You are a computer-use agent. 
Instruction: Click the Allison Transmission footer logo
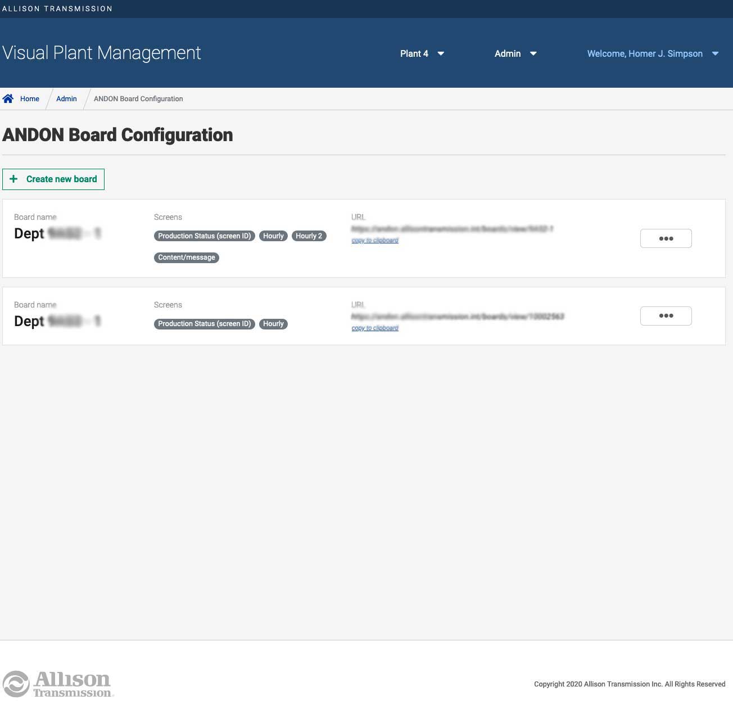pyautogui.click(x=58, y=684)
